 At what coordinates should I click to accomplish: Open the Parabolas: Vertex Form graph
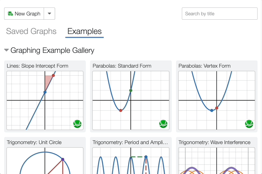click(x=217, y=100)
